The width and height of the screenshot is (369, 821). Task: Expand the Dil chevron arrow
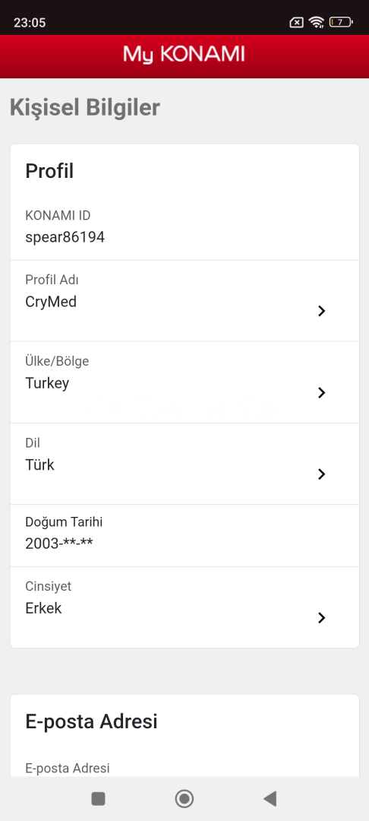click(x=321, y=474)
